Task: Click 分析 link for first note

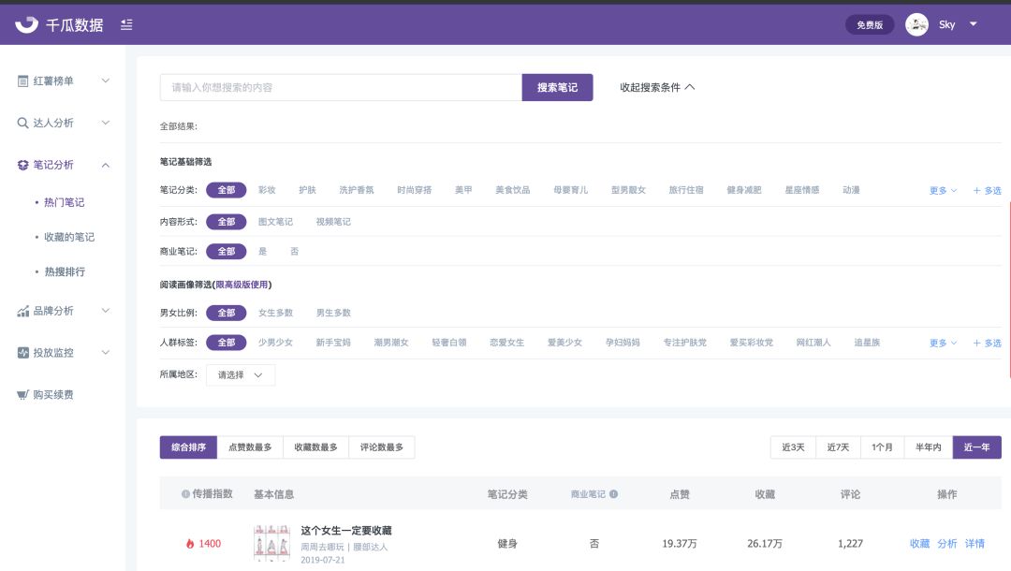Action: point(947,543)
